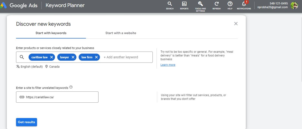
Task: Click the Get results button
Action: pos(26,122)
